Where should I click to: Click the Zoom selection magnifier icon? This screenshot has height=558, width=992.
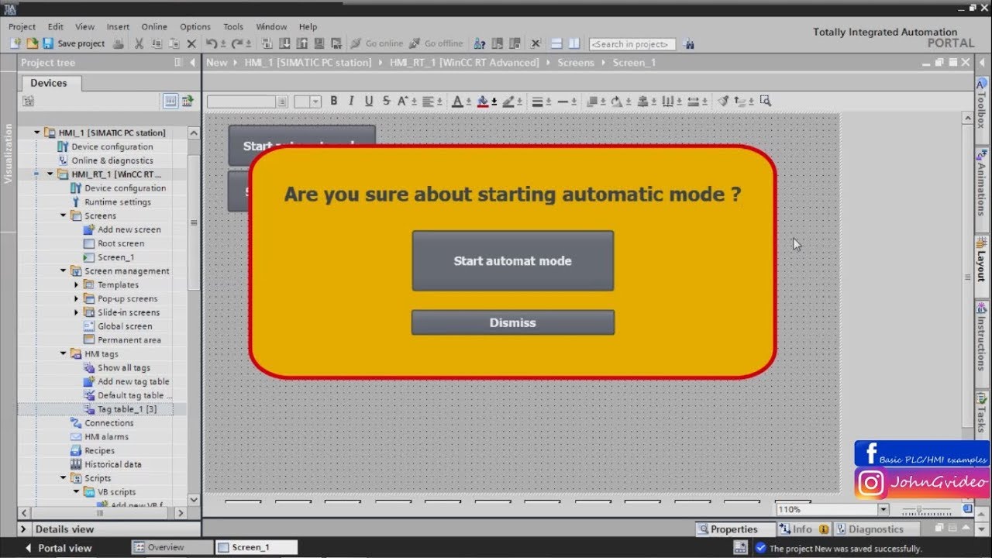click(766, 101)
